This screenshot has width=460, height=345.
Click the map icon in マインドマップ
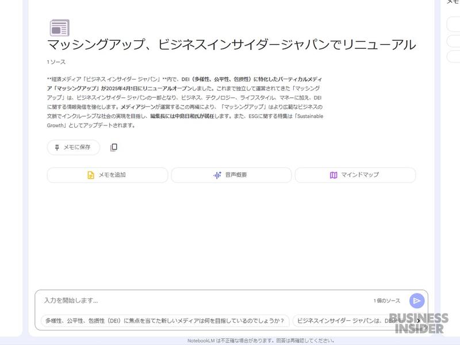tap(333, 175)
